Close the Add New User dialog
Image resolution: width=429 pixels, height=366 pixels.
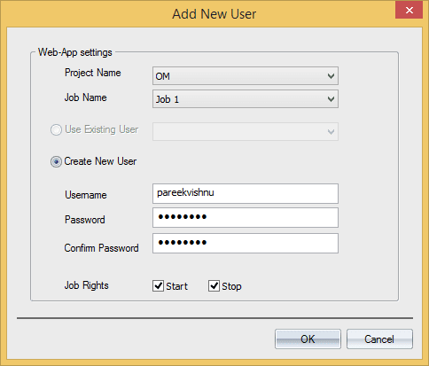[x=409, y=11]
